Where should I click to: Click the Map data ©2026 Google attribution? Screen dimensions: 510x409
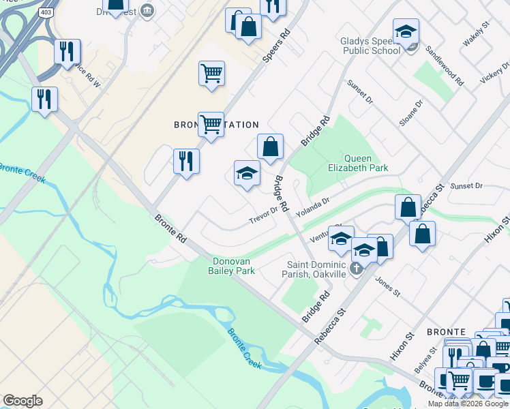click(468, 404)
